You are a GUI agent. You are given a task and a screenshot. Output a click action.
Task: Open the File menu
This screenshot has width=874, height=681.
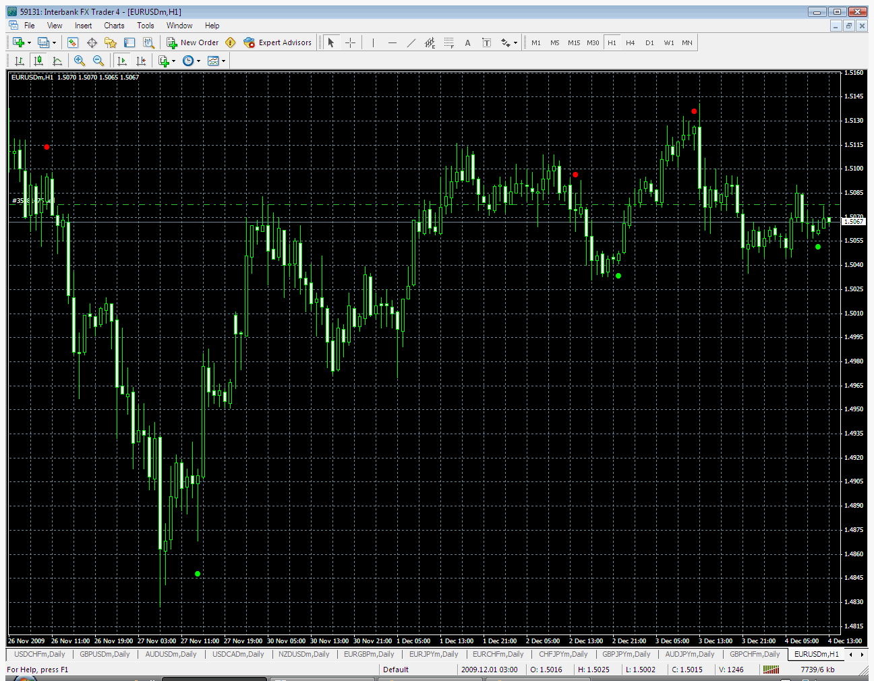tap(30, 26)
